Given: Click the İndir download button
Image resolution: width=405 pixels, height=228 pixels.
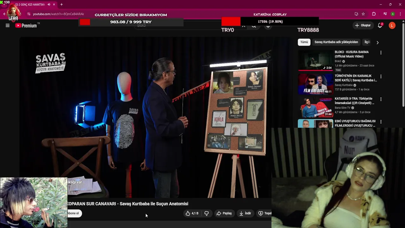Looking at the screenshot, I should click(245, 213).
